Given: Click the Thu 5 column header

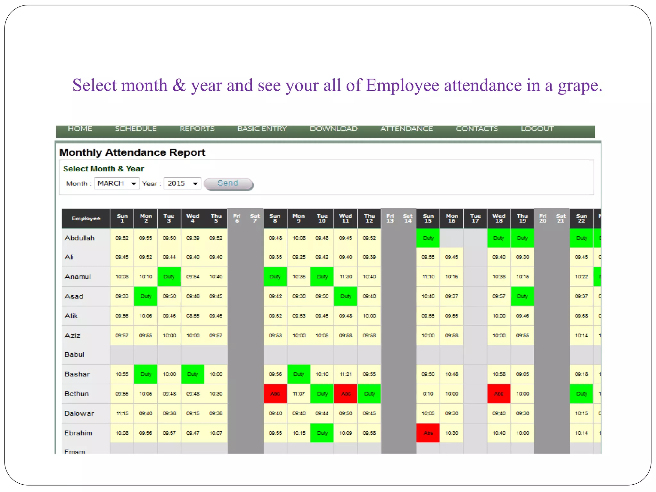Looking at the screenshot, I should click(216, 218).
